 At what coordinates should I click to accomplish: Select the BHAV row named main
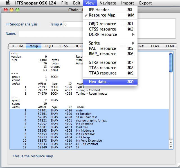pyautogui.click(x=89, y=110)
